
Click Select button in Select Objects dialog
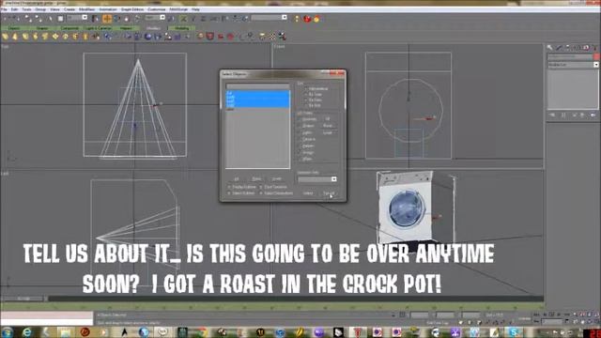click(x=308, y=193)
